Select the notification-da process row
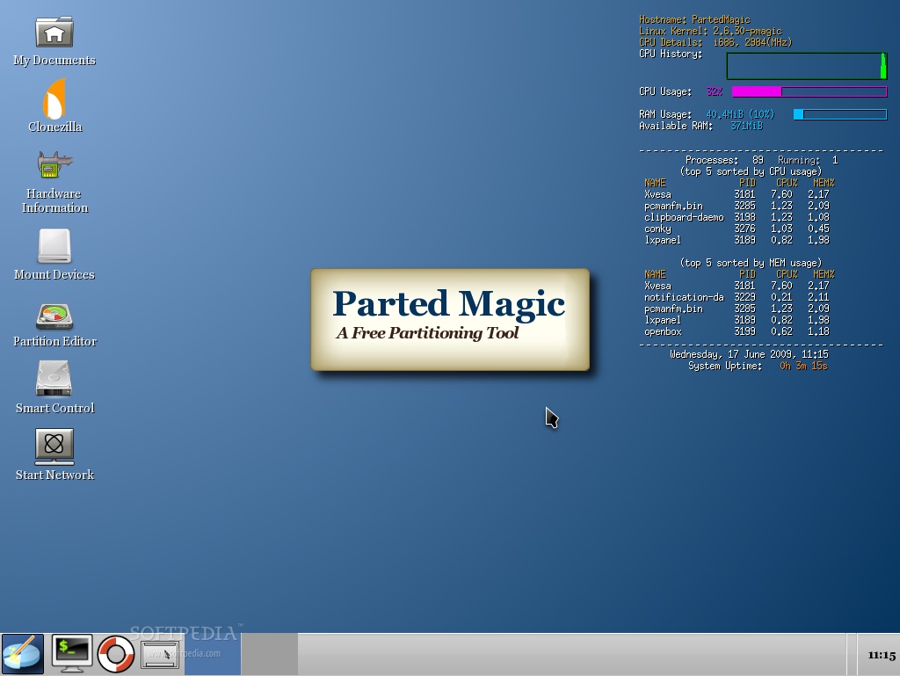Viewport: 900px width, 676px height. click(737, 297)
